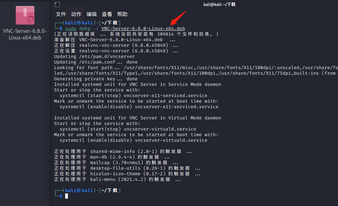Click the man-db (2.9.4-4) trigger line
The height and width of the screenshot is (206, 338).
tap(112, 157)
